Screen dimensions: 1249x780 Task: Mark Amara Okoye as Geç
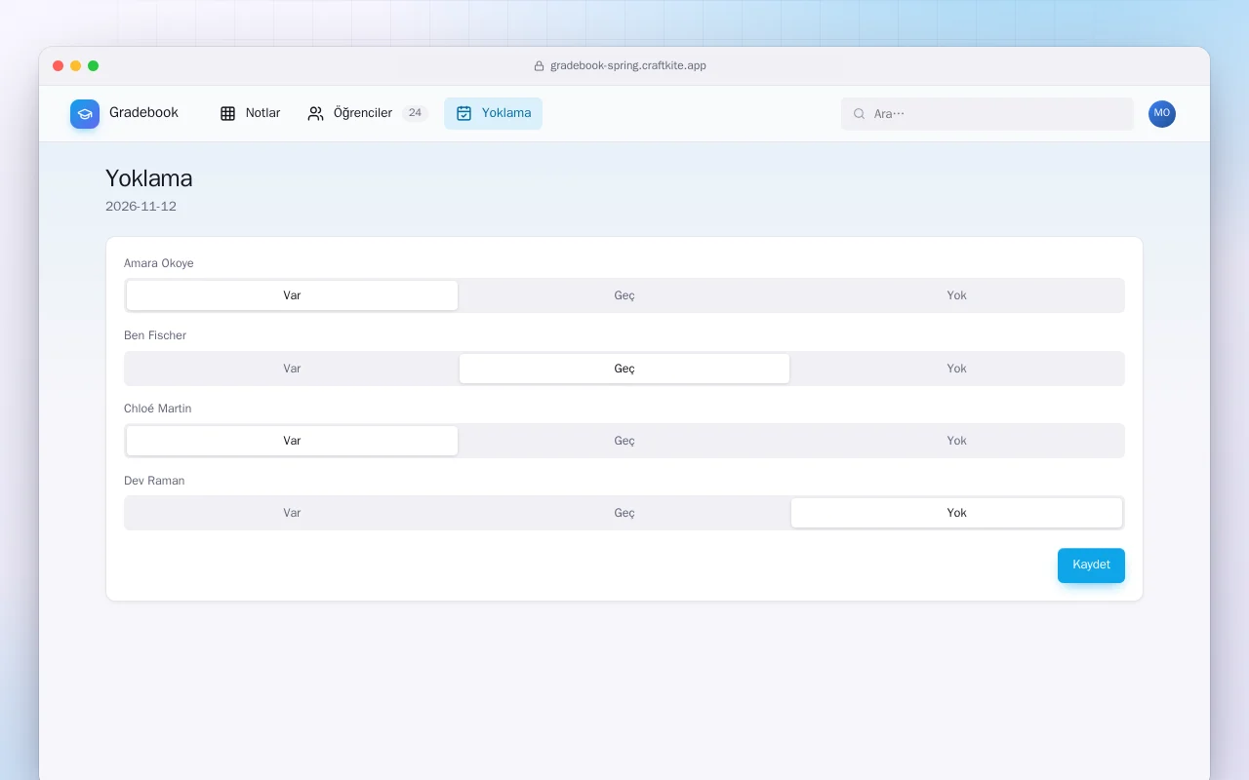point(624,295)
